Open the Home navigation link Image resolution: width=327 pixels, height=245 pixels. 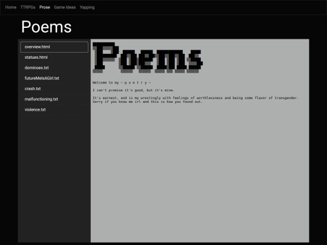11,7
